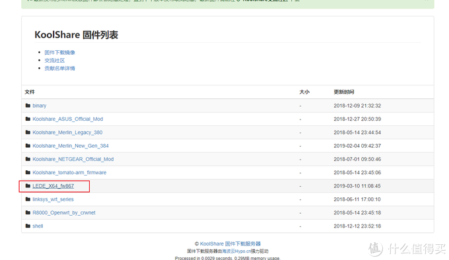Click timestamp 2018-05-14 23:45:18

pyautogui.click(x=357, y=212)
